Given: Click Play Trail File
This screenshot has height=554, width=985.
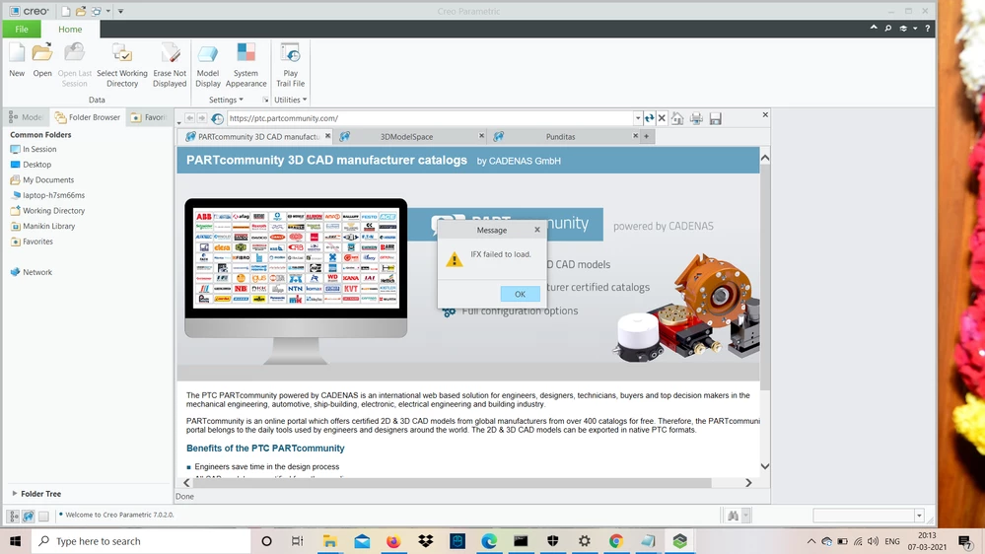Looking at the screenshot, I should tap(290, 65).
